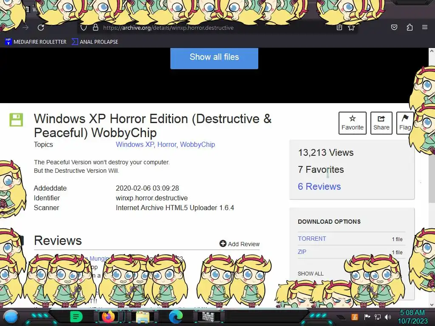Click the 1 file count beside TORRENT
The height and width of the screenshot is (326, 435).
point(397,239)
